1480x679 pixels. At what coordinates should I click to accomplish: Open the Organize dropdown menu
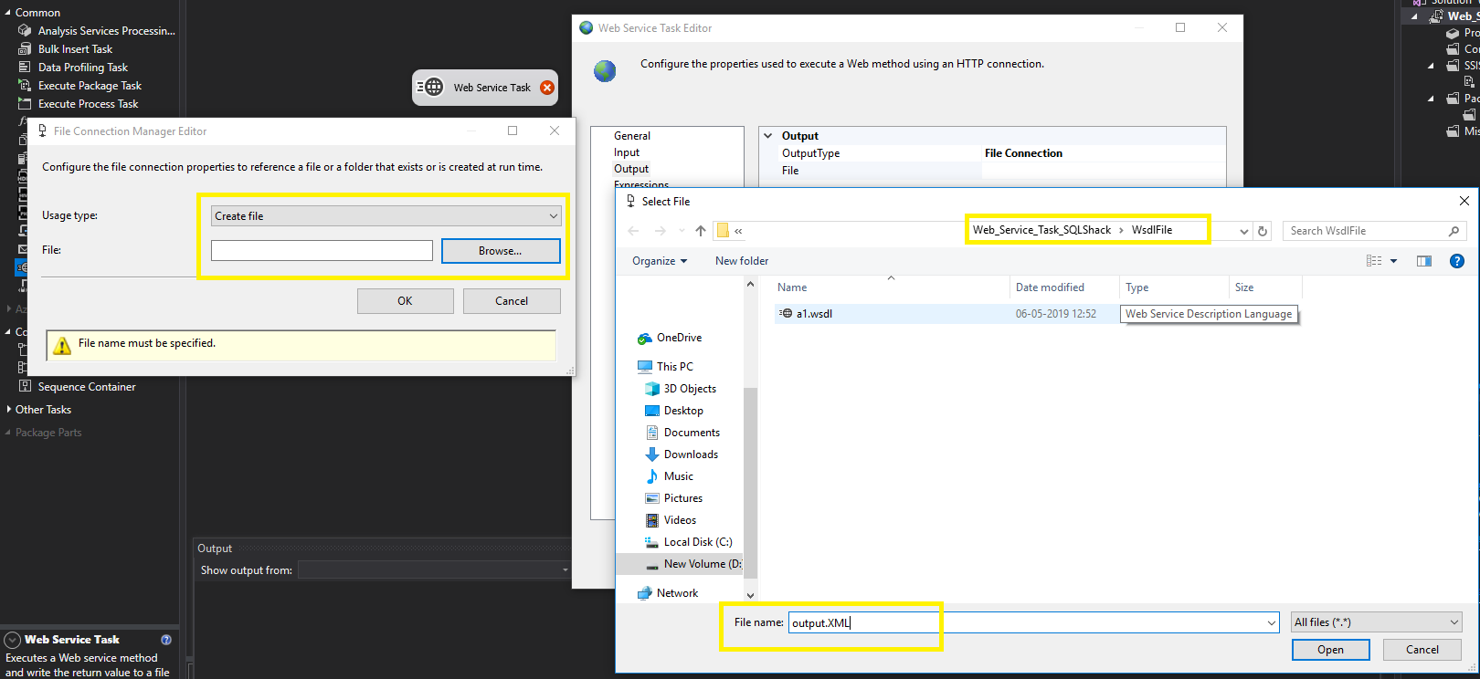660,261
